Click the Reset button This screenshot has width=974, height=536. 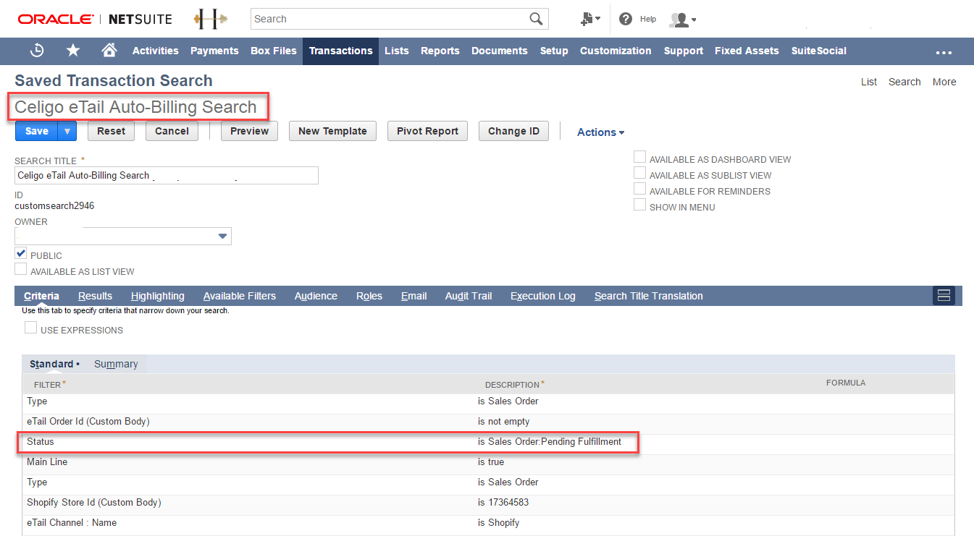pyautogui.click(x=112, y=131)
